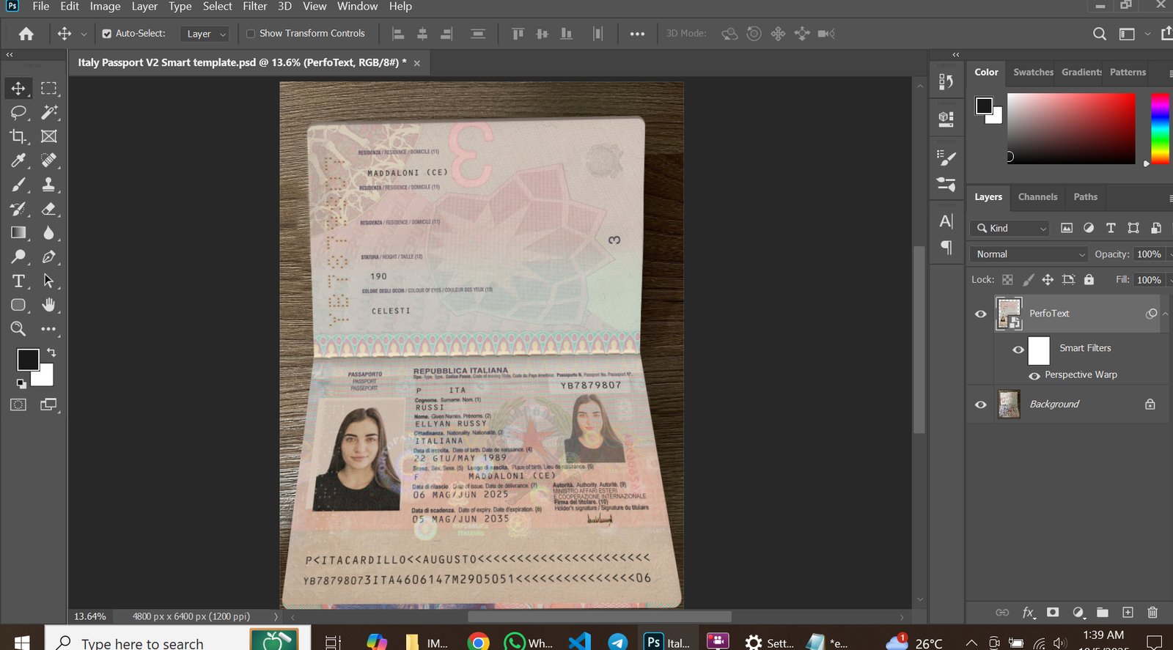Select the Pen tool
Screen dimensions: 1173x650
click(x=48, y=257)
